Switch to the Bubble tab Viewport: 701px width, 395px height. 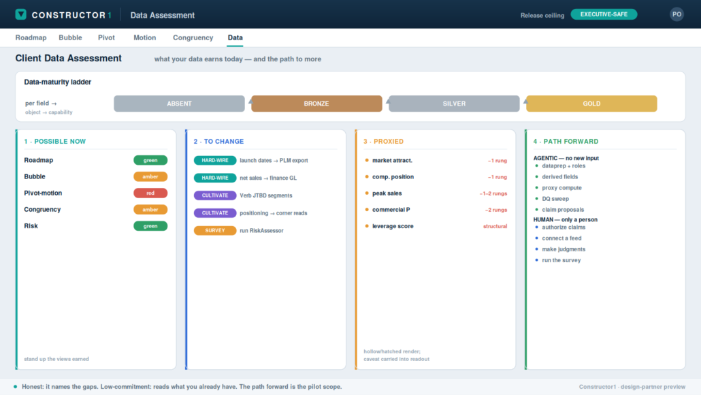point(70,37)
